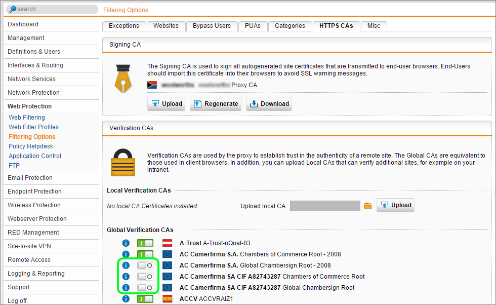
Task: Open the PUAs tab
Action: [253, 26]
